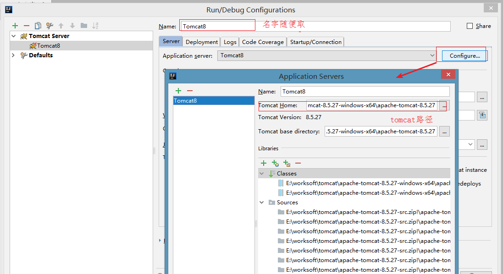Enable the Share checkbox
The width and height of the screenshot is (503, 274).
(470, 26)
